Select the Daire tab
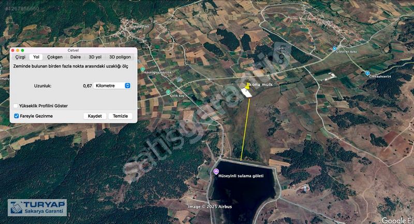414x224 pixels. (76, 57)
